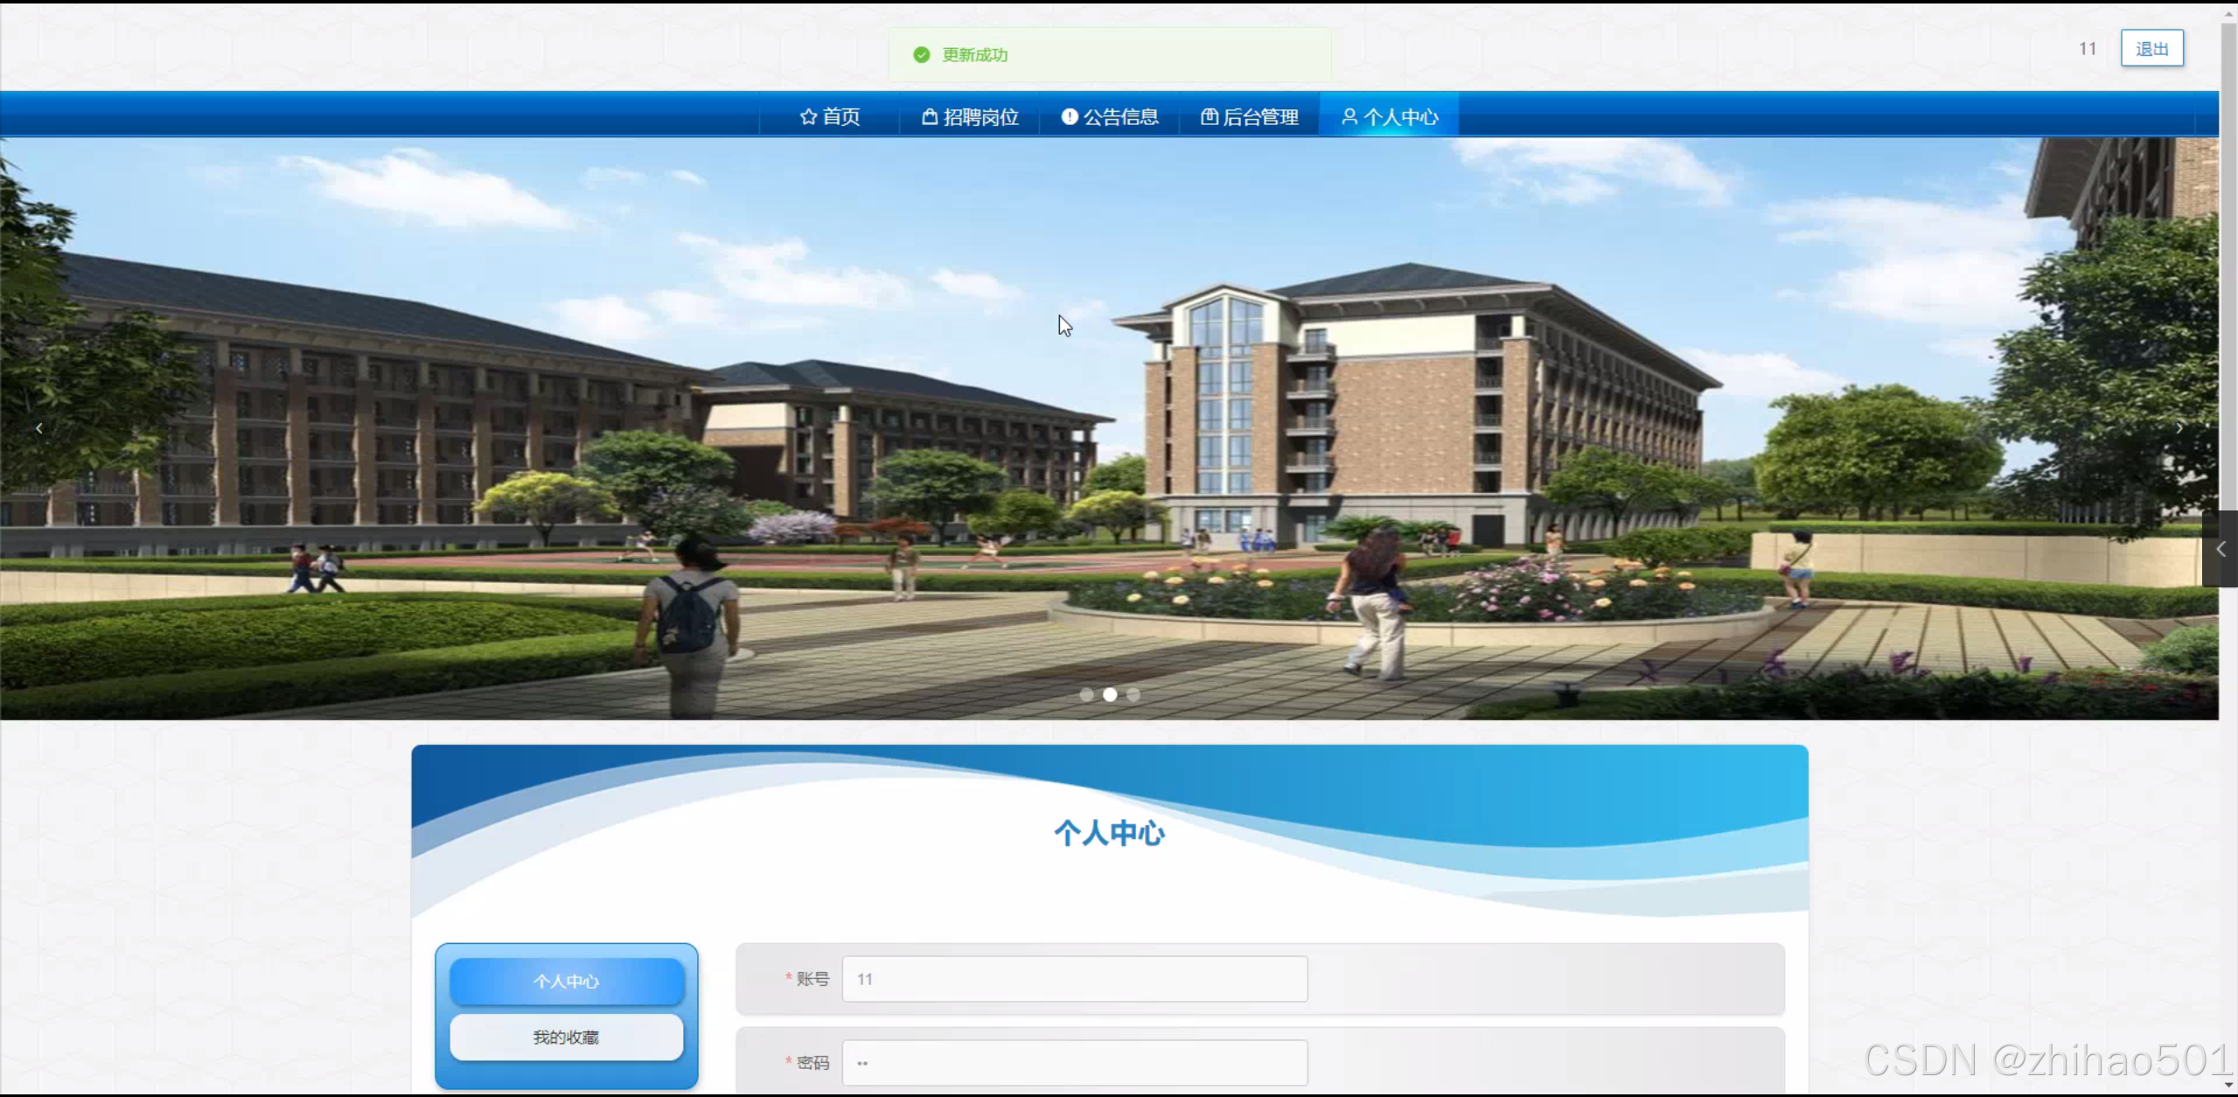The height and width of the screenshot is (1097, 2238).
Task: Select the first carousel indicator dot
Action: [1086, 695]
